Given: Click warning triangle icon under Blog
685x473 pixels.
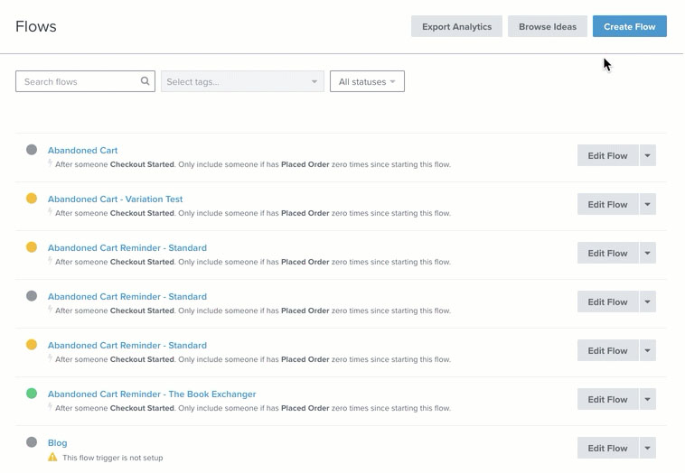Looking at the screenshot, I should [x=52, y=458].
